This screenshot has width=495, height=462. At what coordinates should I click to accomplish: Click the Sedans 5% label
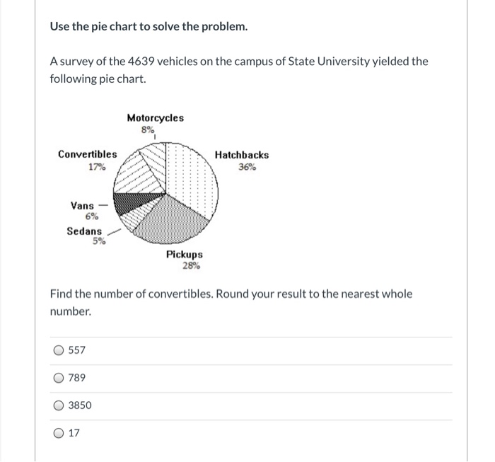tap(85, 236)
